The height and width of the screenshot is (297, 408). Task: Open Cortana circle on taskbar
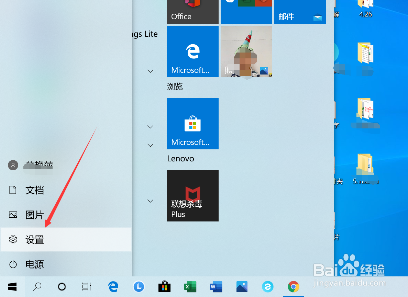[62, 287]
